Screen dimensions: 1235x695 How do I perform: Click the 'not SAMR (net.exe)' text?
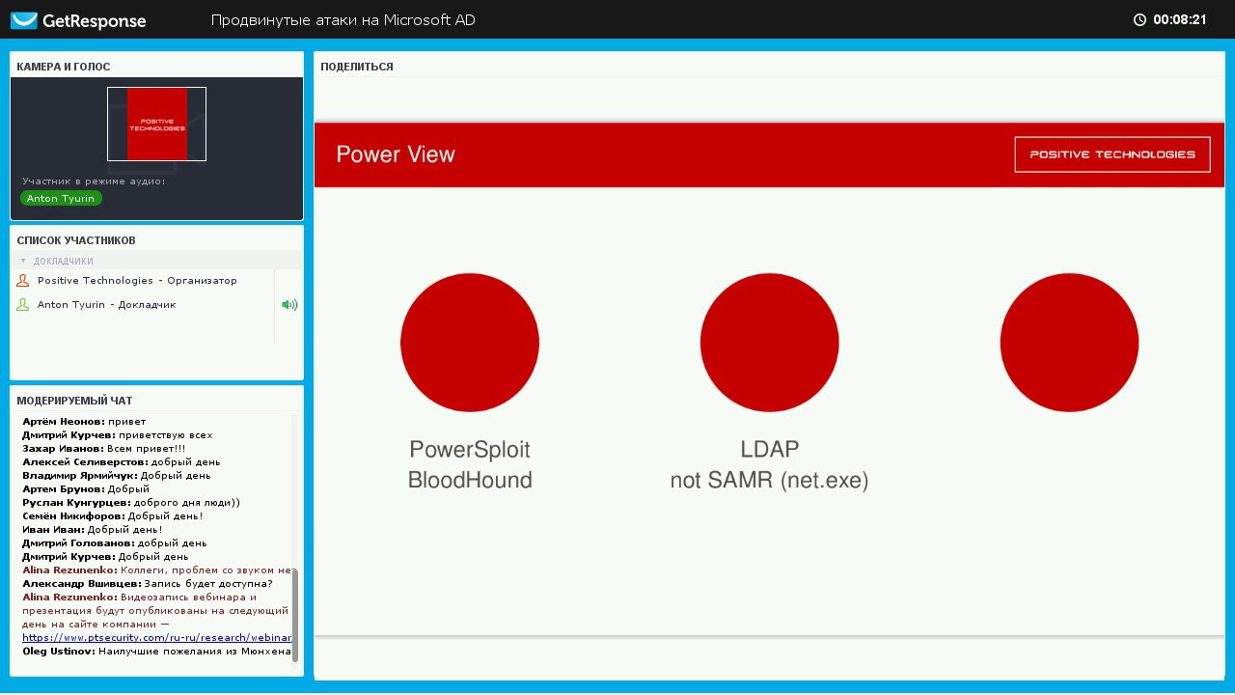click(770, 481)
